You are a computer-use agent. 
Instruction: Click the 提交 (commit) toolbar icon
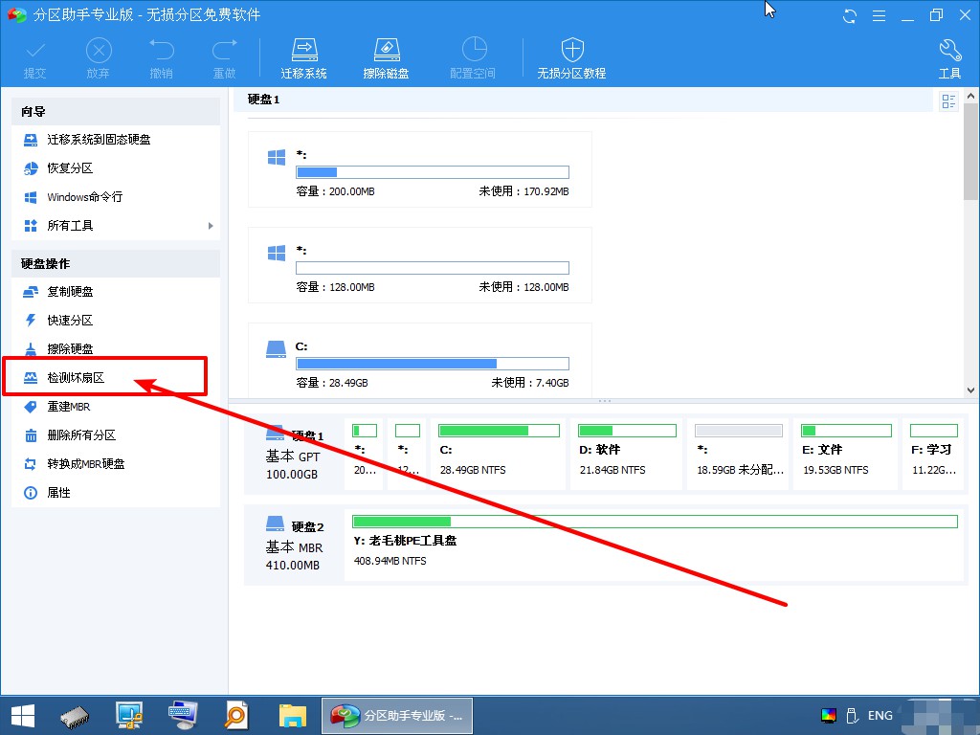pos(35,58)
